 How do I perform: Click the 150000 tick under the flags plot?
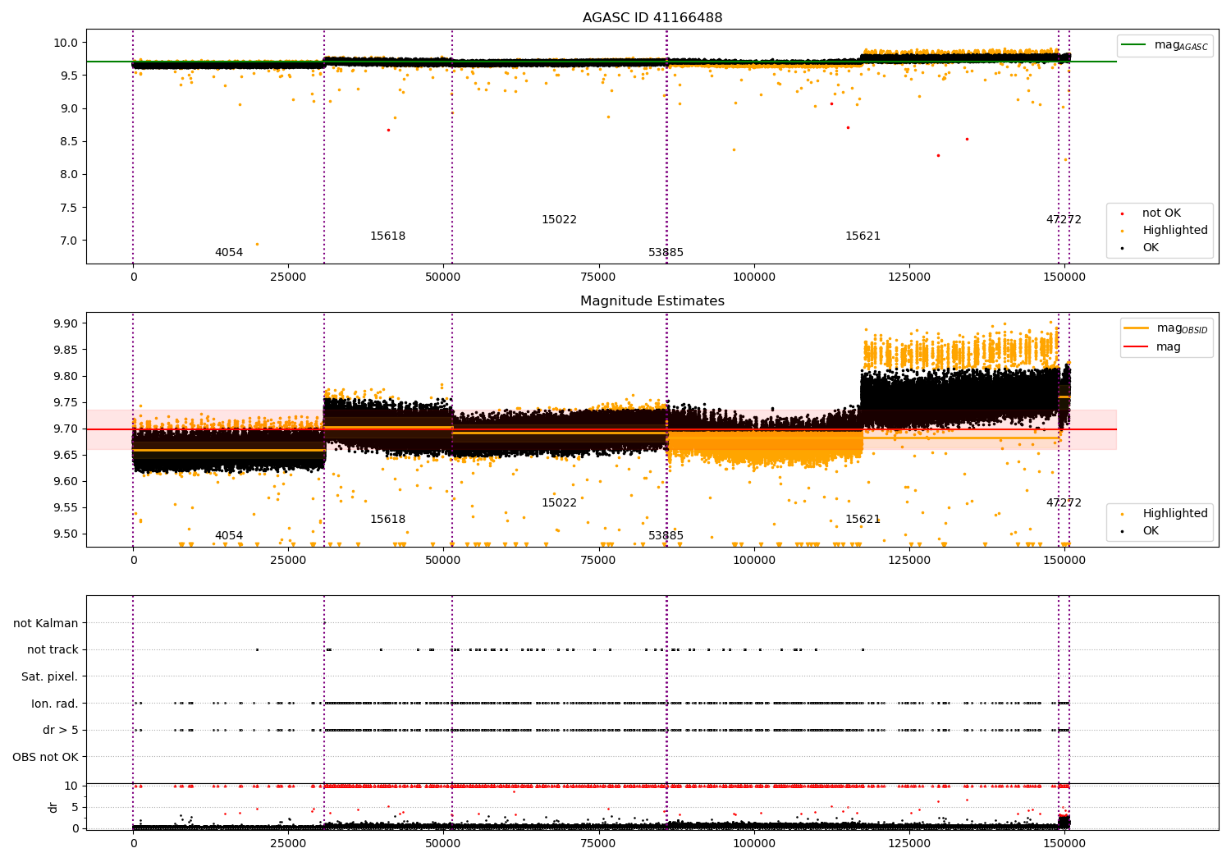pos(1064,844)
